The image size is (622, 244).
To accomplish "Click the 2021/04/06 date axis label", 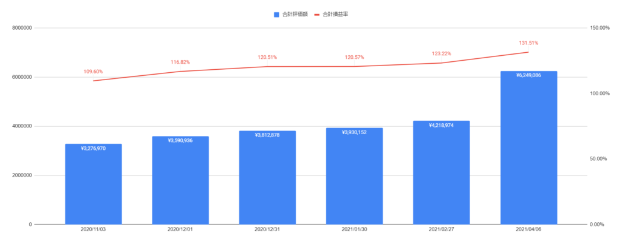I will (528, 229).
